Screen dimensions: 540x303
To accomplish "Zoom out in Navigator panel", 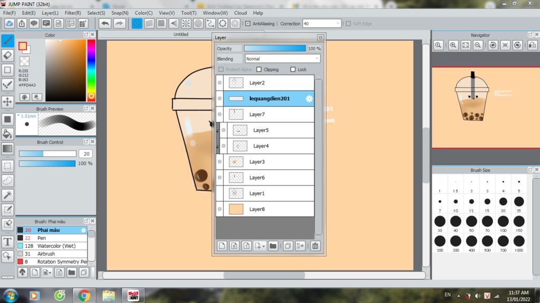I will coord(478,45).
